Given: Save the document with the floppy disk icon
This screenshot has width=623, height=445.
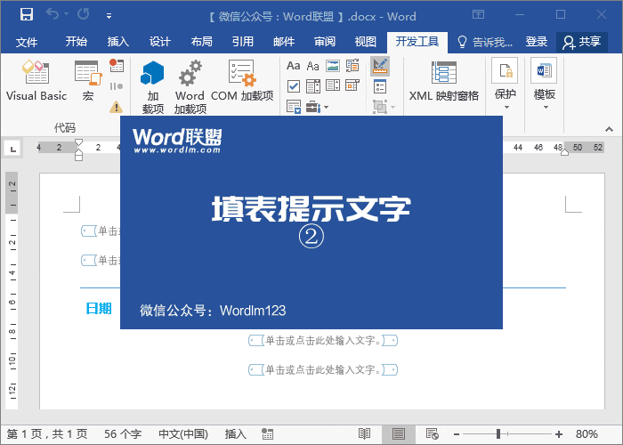Looking at the screenshot, I should click(x=27, y=15).
